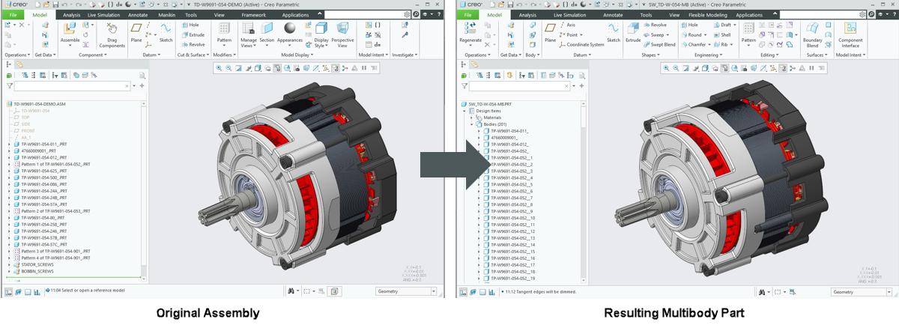Toggle first status bar icon in right window
This screenshot has width=899, height=328.
[463, 291]
